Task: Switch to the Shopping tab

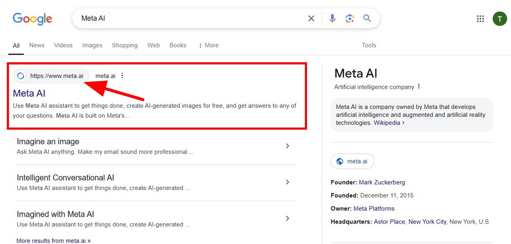Action: pos(125,45)
